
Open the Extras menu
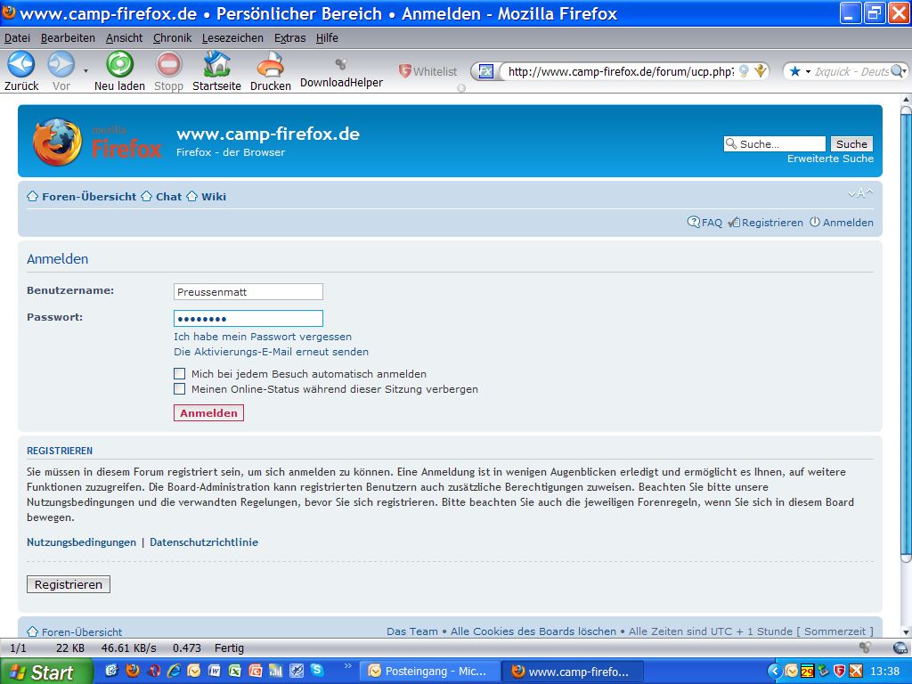289,37
